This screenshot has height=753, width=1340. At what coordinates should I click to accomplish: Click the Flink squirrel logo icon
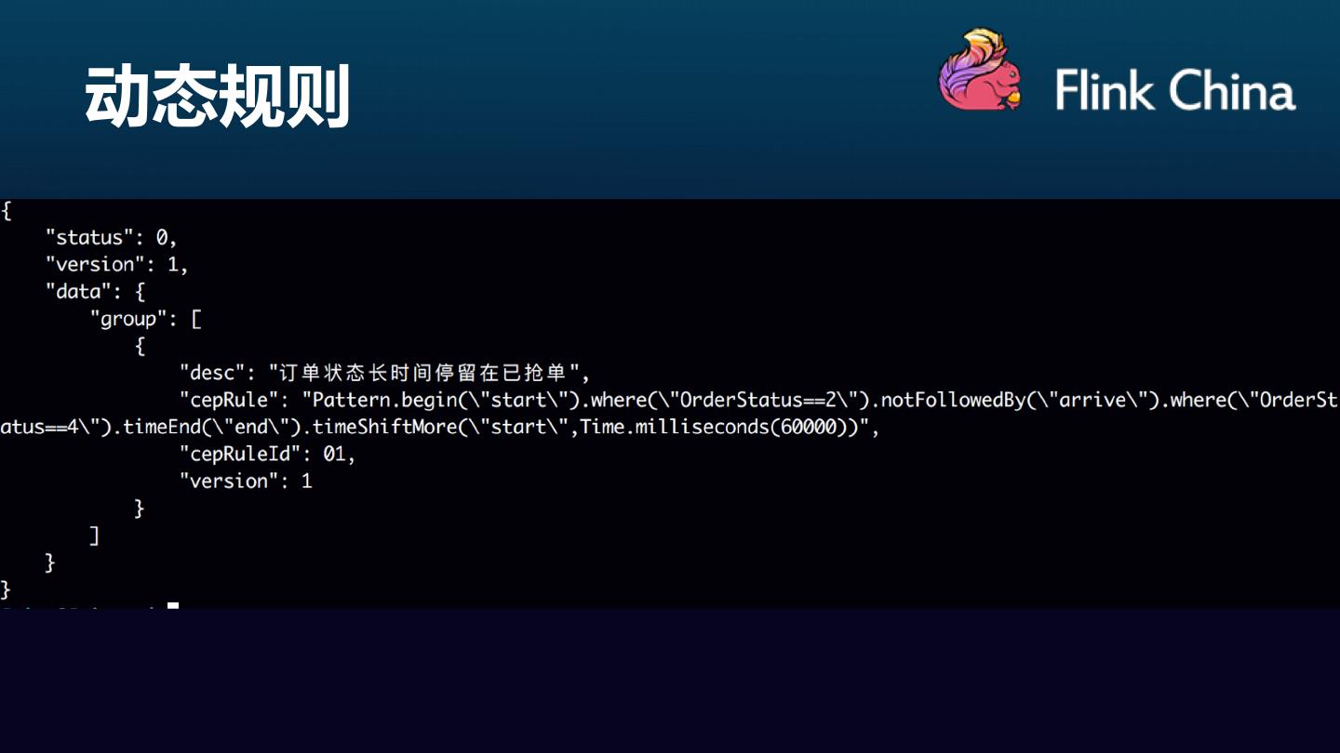[x=980, y=70]
